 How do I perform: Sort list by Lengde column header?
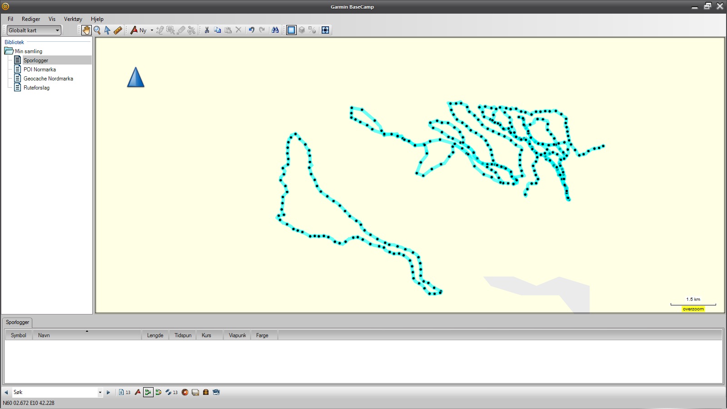[155, 335]
